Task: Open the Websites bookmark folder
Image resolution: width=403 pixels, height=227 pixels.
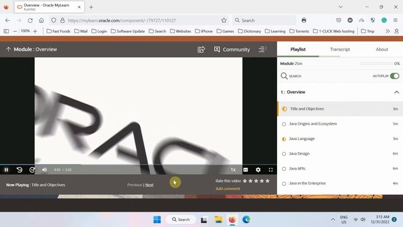Action: 181,31
